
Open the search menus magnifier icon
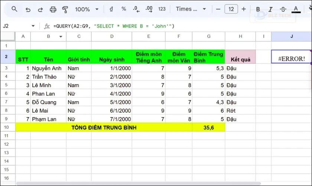[14, 9]
